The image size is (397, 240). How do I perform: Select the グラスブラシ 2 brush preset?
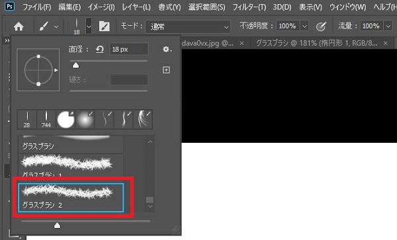click(71, 198)
